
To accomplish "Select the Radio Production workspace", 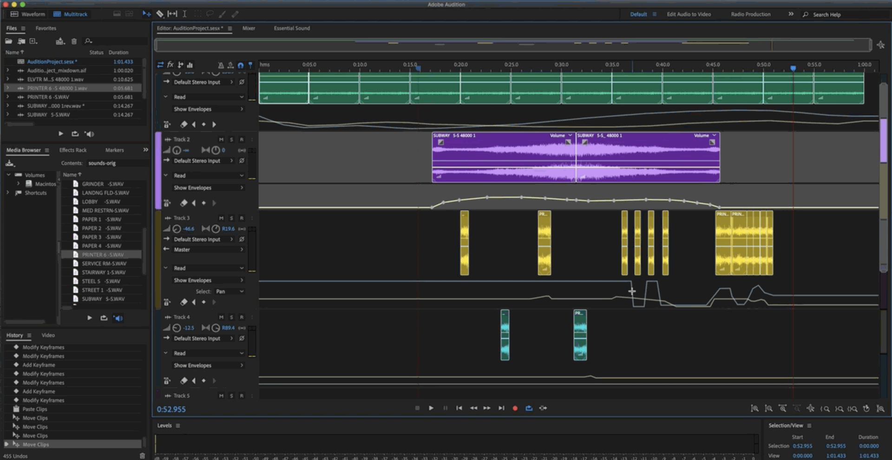I will pos(750,14).
